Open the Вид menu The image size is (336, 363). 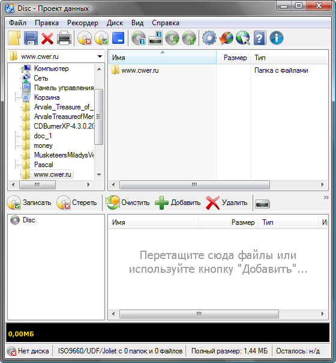137,23
